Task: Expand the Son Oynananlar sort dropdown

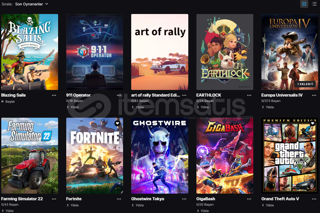Action: (31, 4)
